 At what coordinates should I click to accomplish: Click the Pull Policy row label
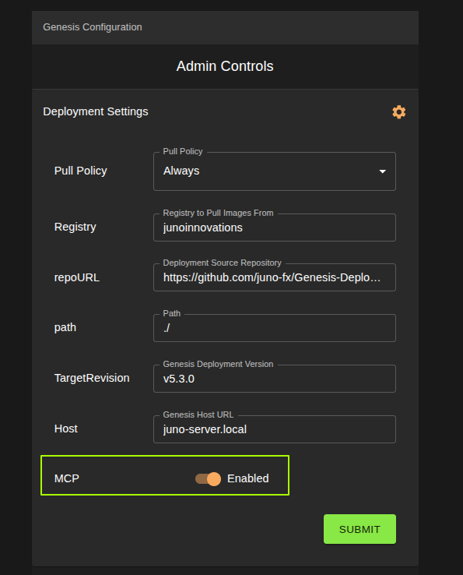point(81,171)
